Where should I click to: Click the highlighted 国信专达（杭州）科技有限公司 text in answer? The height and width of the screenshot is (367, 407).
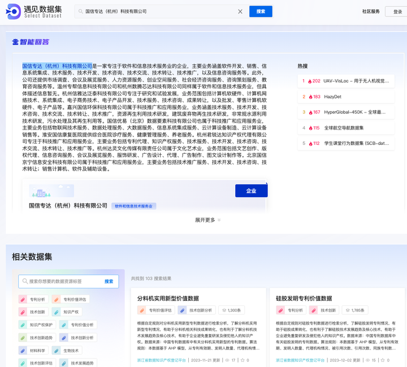(57, 66)
